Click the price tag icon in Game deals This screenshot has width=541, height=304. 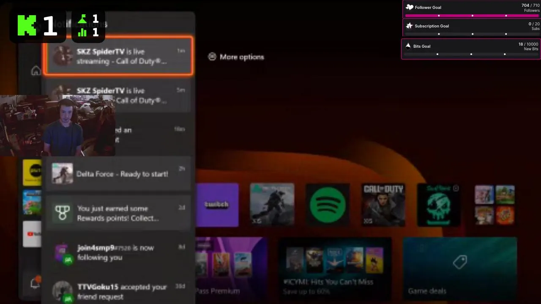pos(460,262)
